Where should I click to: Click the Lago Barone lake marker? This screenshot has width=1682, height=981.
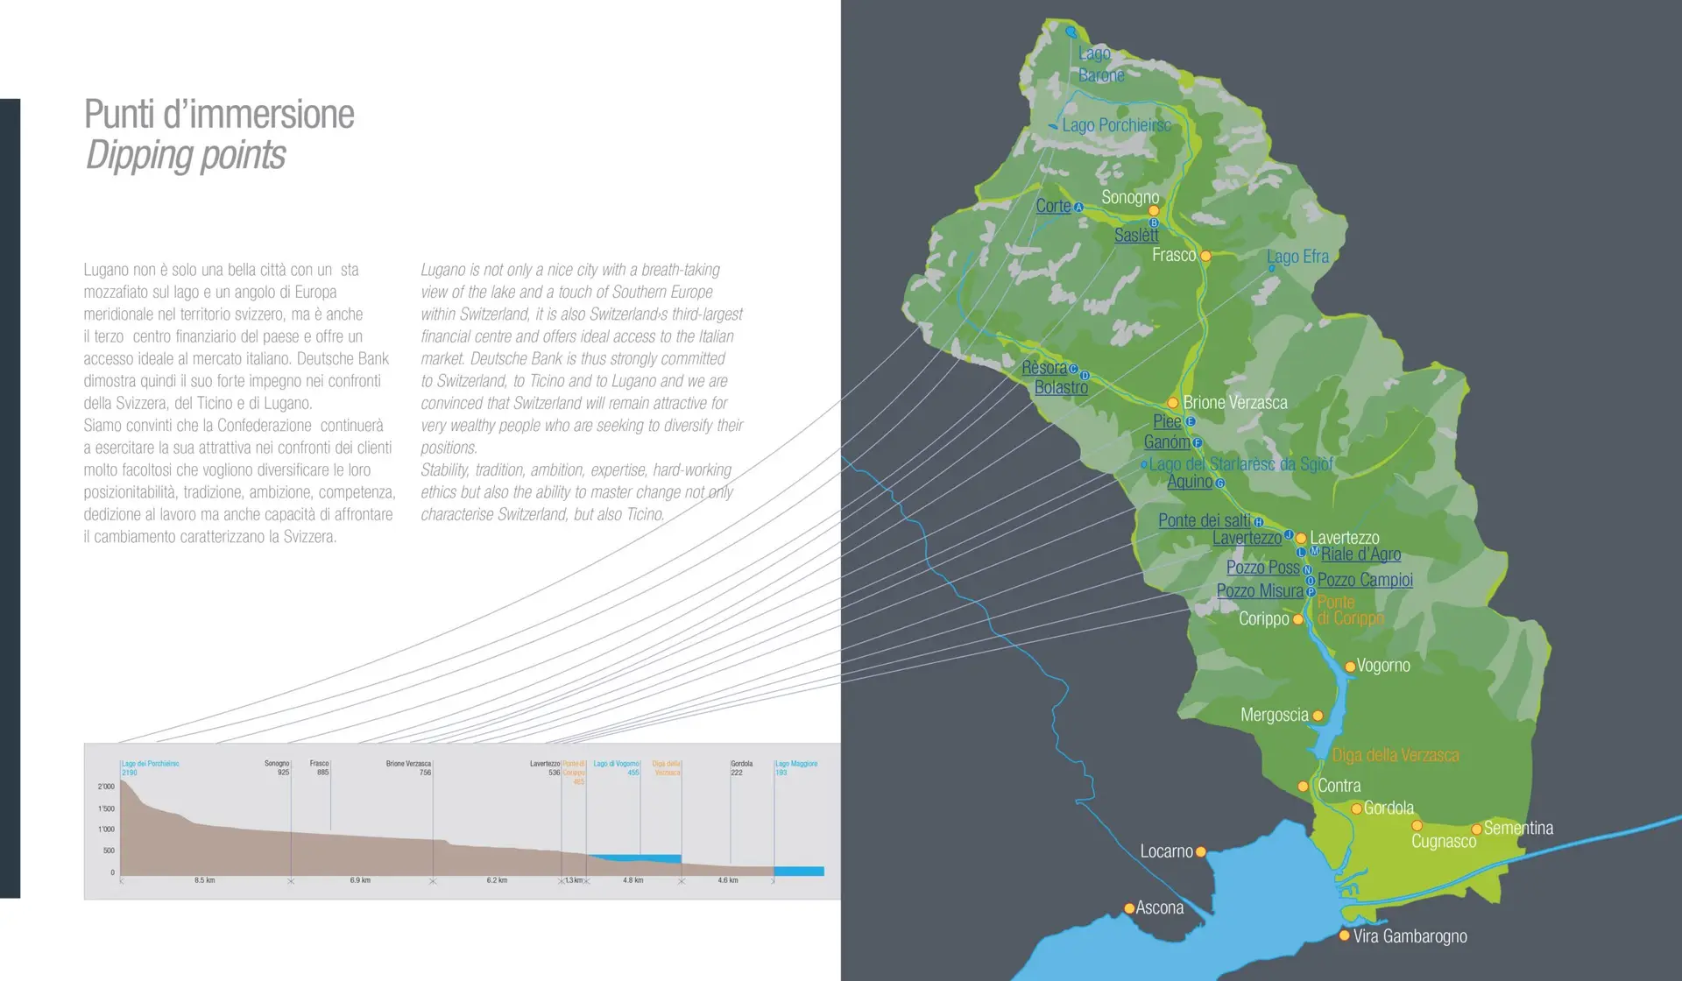point(1071,32)
